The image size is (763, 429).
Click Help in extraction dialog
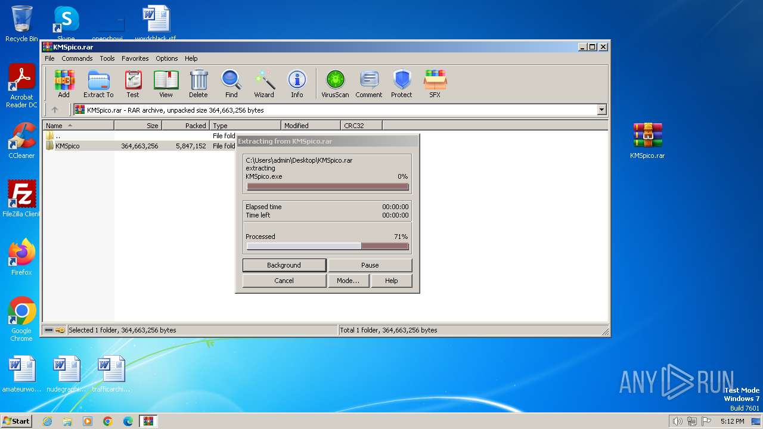coord(392,281)
